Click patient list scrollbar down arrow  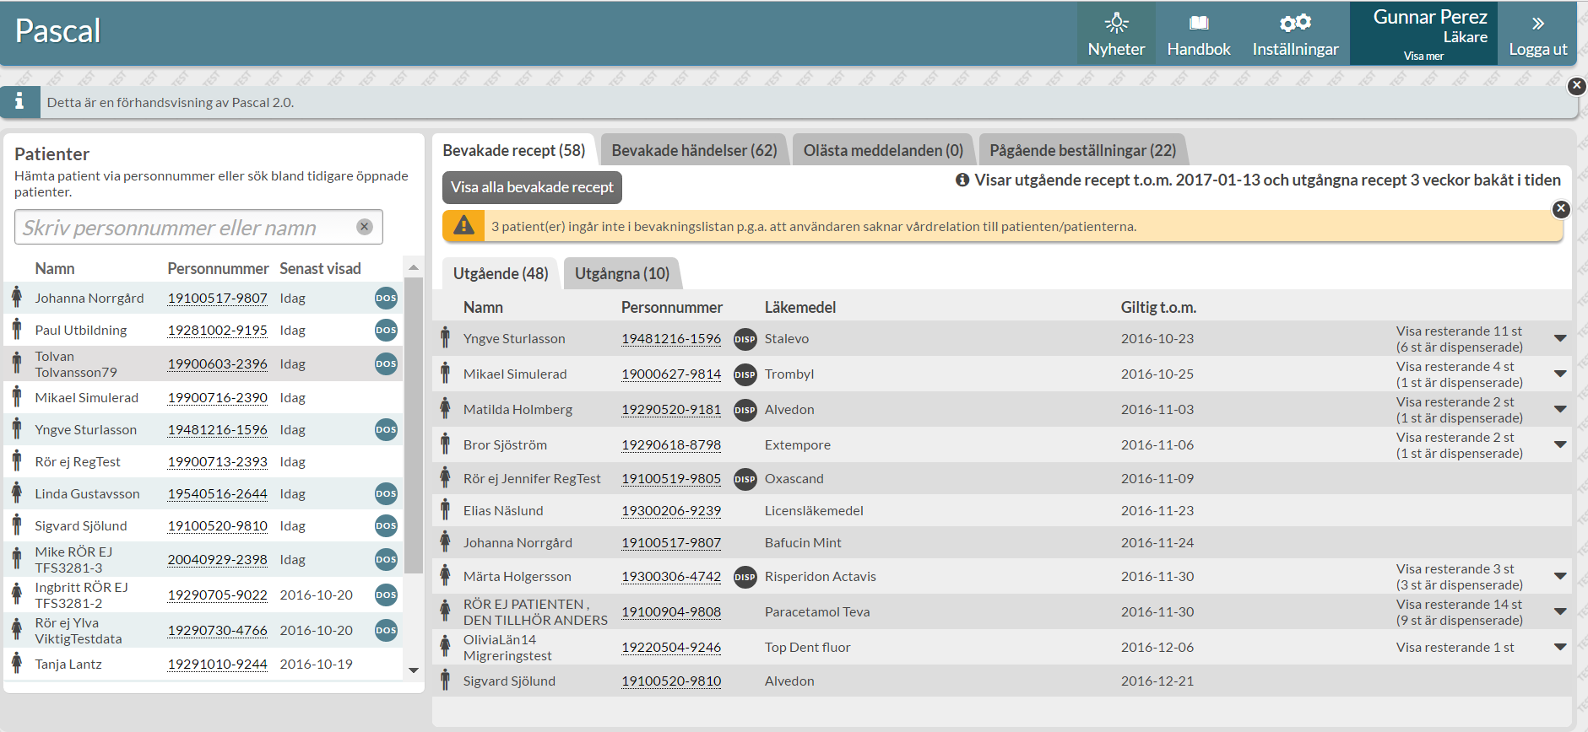(x=414, y=670)
